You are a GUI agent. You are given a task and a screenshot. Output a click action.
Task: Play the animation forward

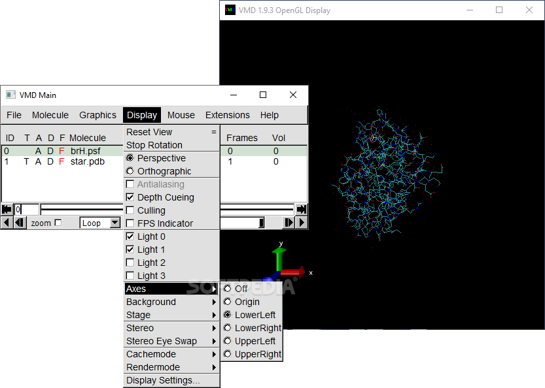coord(302,223)
